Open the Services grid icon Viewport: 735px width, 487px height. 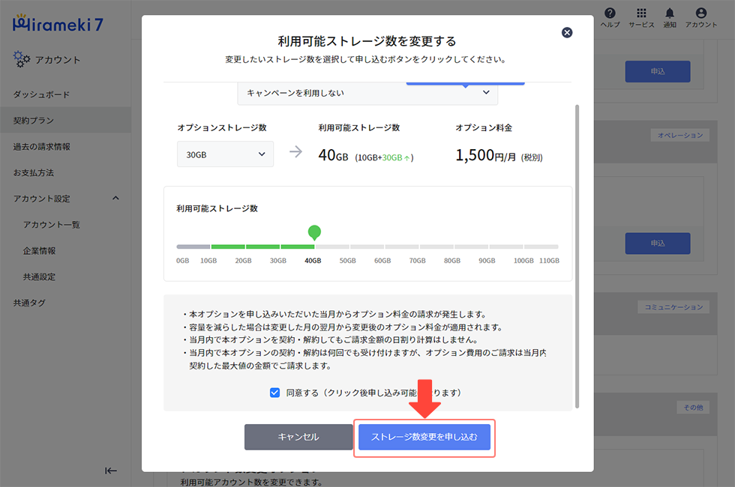[x=641, y=17]
